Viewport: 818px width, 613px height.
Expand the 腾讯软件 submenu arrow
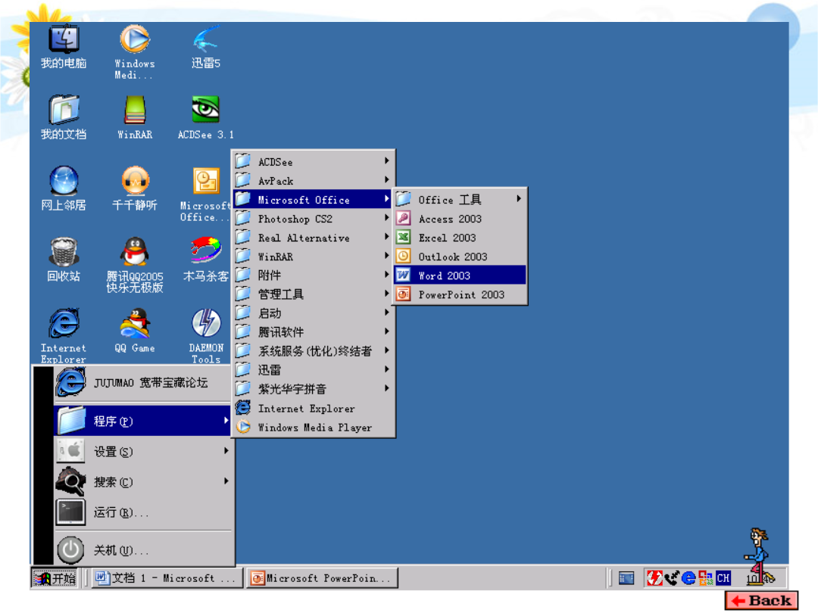point(386,331)
